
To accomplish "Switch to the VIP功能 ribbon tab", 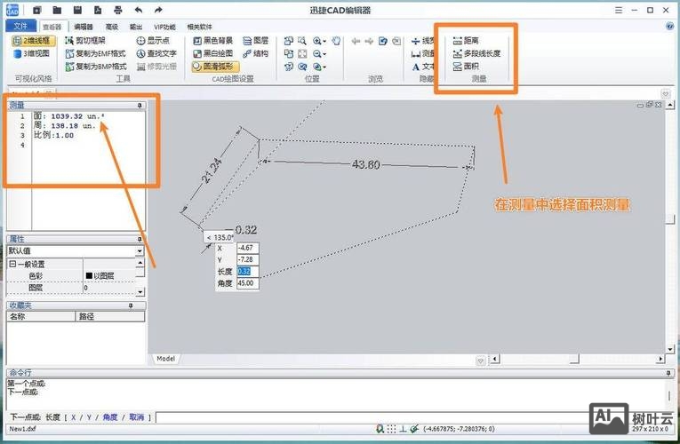I will pos(164,27).
